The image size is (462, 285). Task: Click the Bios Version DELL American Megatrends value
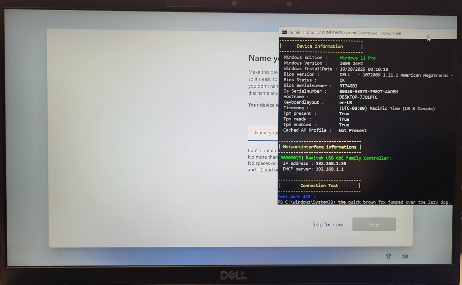coord(396,75)
